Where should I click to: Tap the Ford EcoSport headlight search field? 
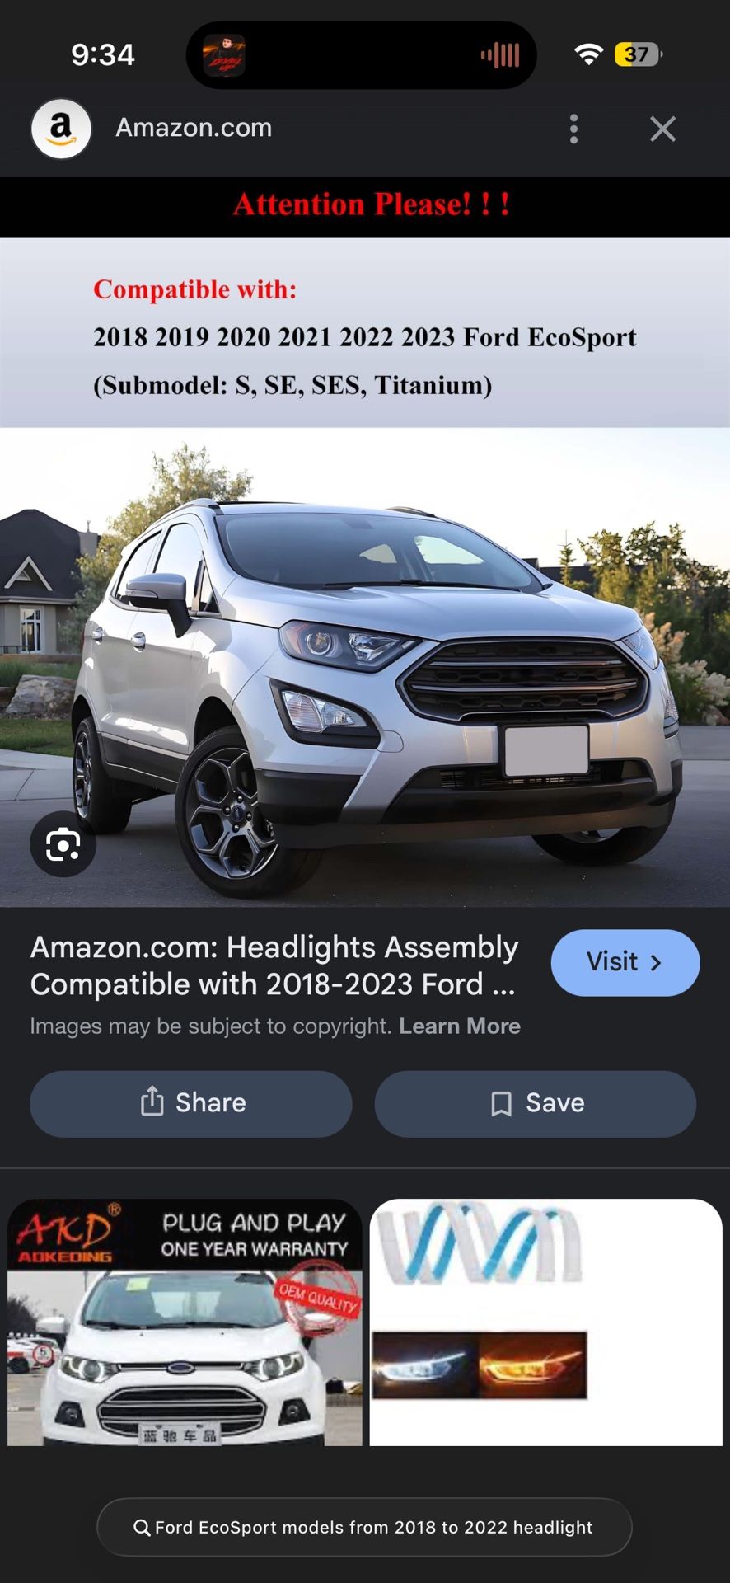point(364,1527)
